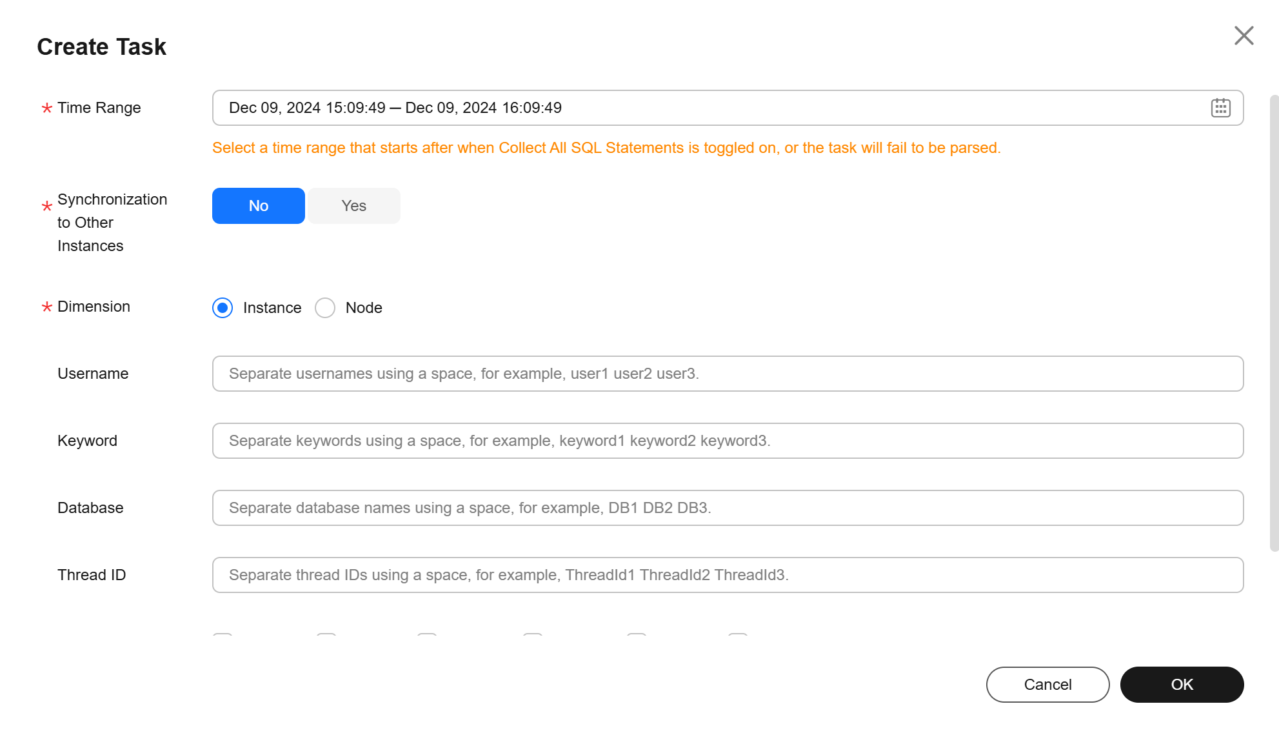Focus the Username input field
Screen dimensions: 1279x735
click(728, 374)
